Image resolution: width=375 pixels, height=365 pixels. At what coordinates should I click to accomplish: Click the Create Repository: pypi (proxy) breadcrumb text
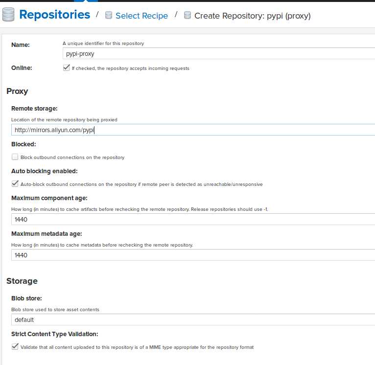252,16
